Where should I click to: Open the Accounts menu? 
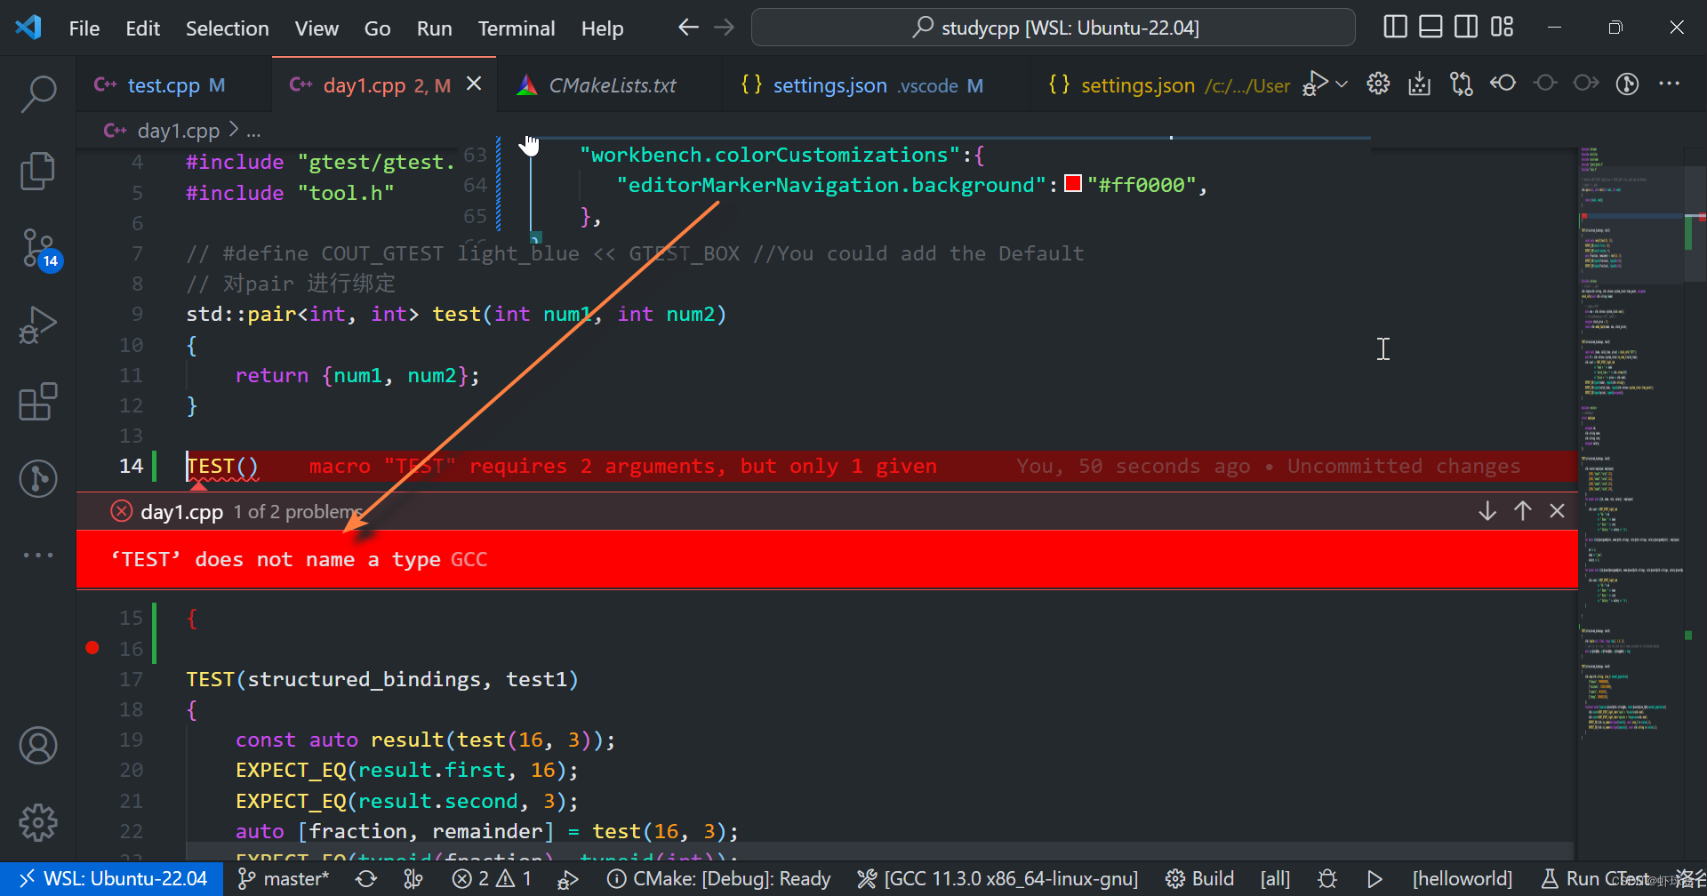[38, 746]
